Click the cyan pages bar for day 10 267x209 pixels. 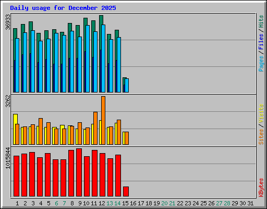[x=88, y=59]
